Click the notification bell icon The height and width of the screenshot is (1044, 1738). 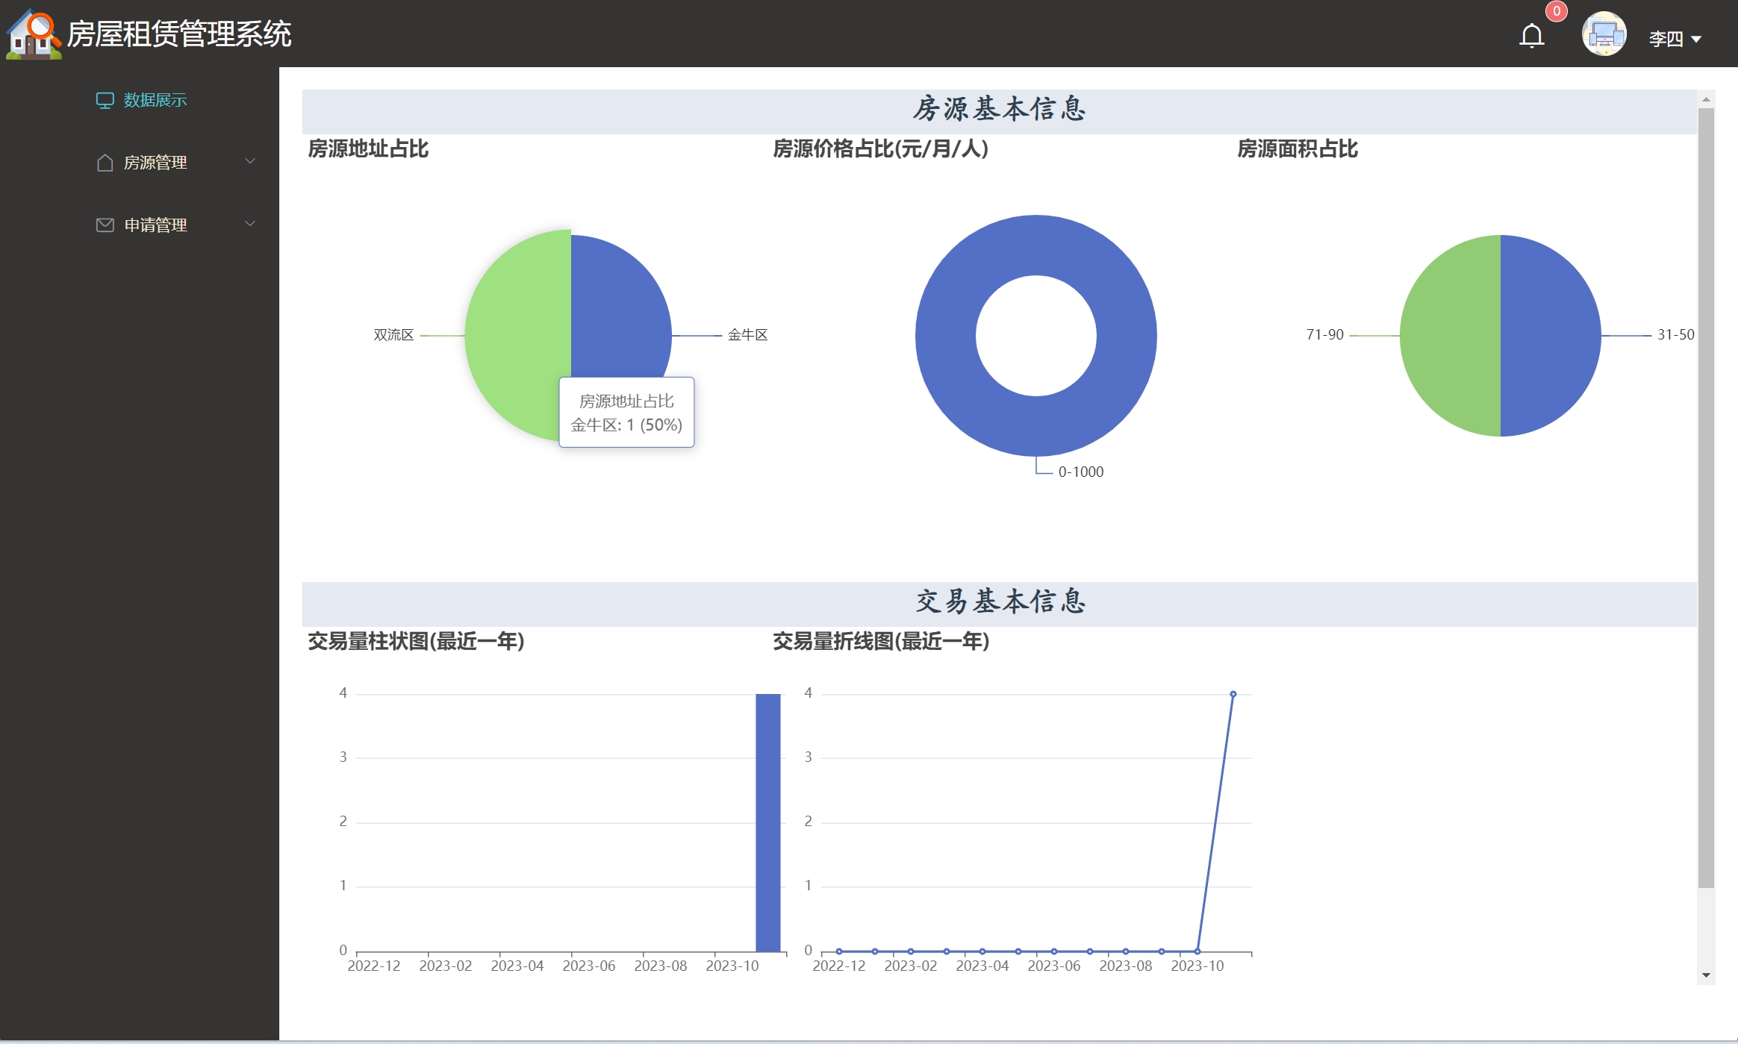1531,36
